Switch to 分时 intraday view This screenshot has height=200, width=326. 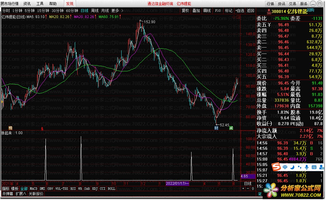click(x=6, y=11)
